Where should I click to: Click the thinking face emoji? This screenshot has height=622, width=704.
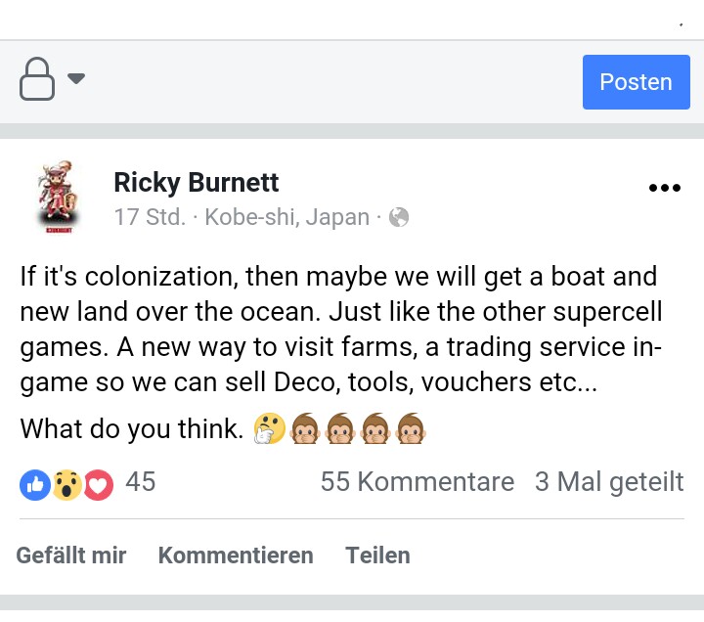point(267,429)
